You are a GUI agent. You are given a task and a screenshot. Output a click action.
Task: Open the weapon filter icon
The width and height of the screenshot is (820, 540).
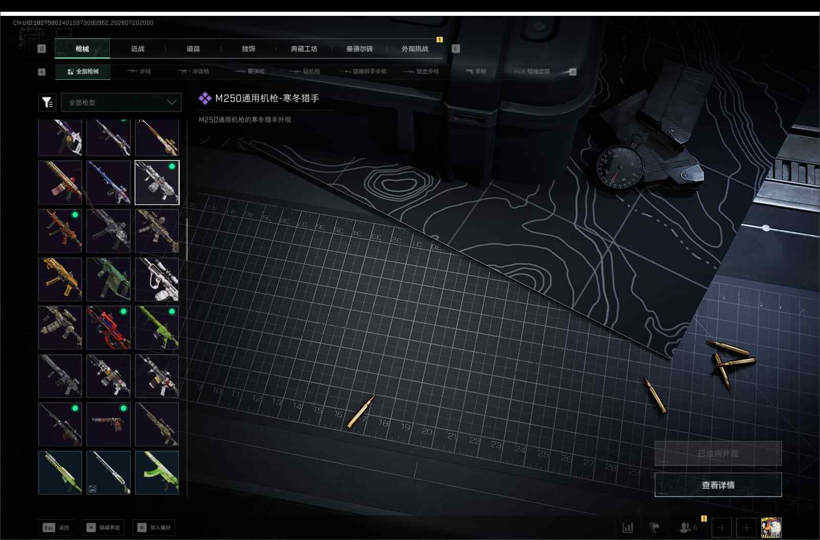tap(48, 102)
